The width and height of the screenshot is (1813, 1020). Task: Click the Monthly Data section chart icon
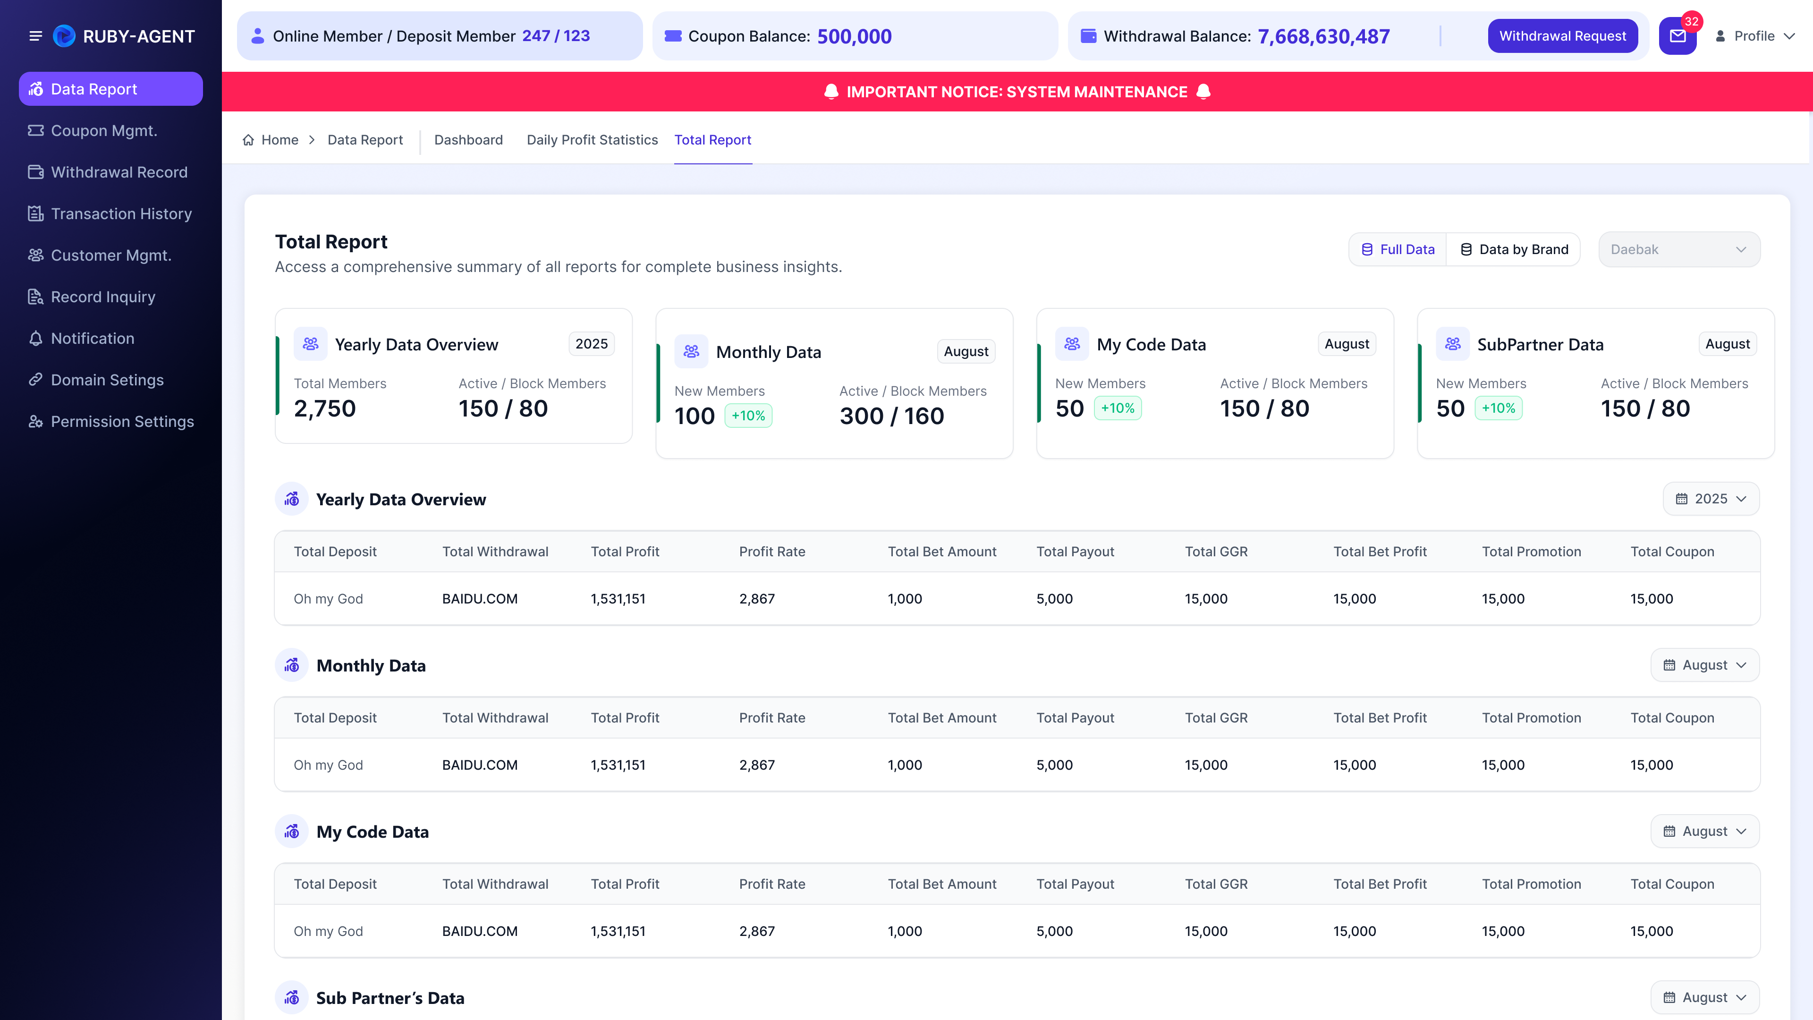291,665
